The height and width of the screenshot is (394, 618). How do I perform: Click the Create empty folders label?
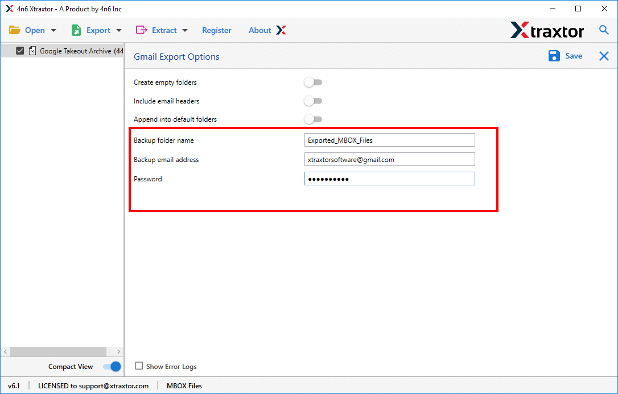tap(165, 82)
